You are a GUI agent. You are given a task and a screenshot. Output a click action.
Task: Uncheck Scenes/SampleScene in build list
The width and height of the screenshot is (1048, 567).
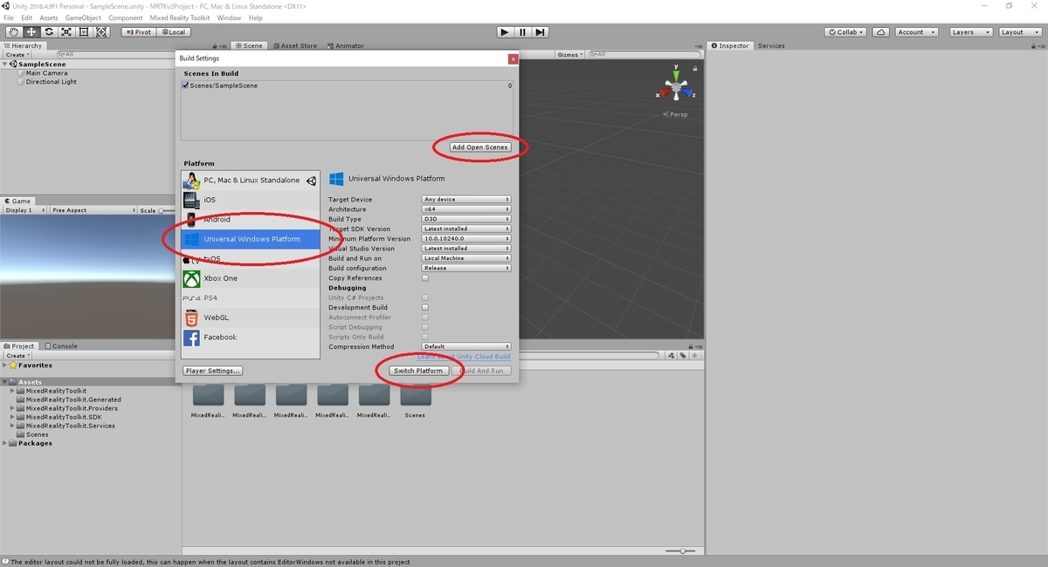click(185, 85)
